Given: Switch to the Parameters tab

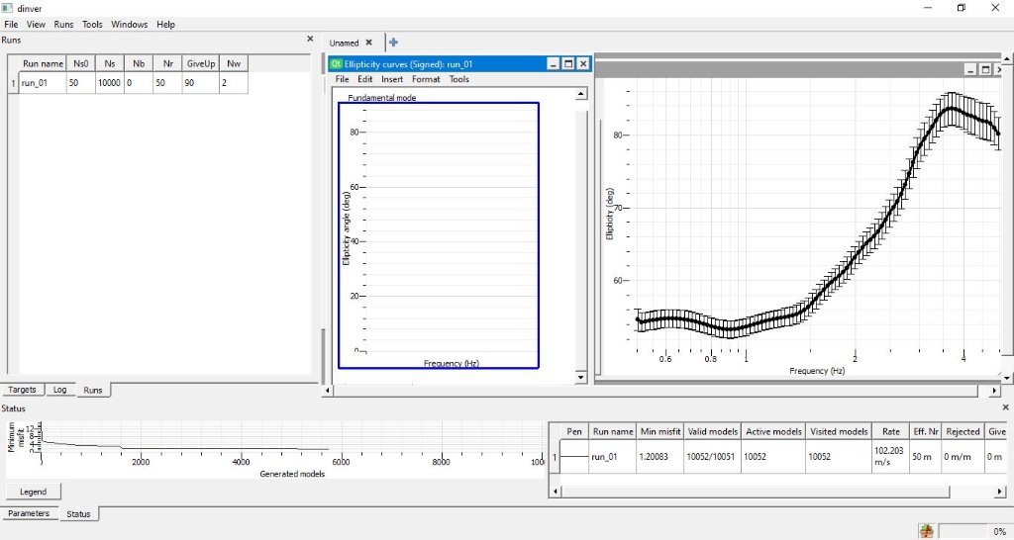Looking at the screenshot, I should click(29, 513).
